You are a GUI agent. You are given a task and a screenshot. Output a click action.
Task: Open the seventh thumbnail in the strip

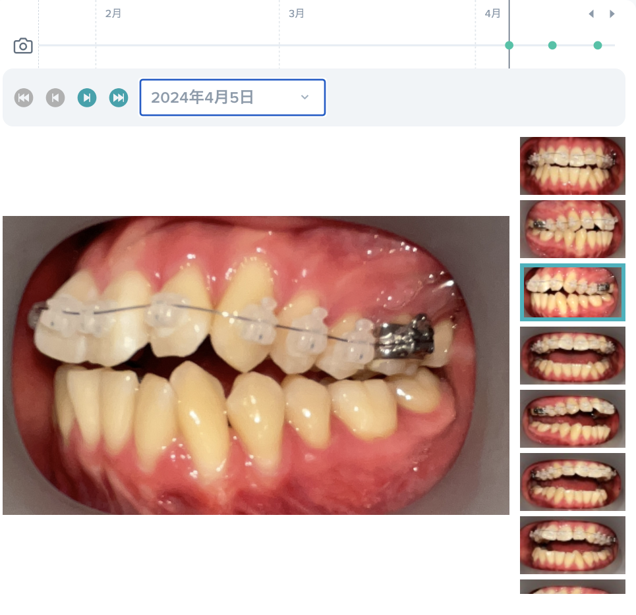tap(572, 545)
